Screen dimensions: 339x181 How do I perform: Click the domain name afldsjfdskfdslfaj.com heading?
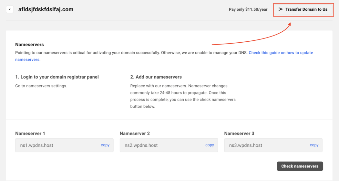click(x=46, y=9)
